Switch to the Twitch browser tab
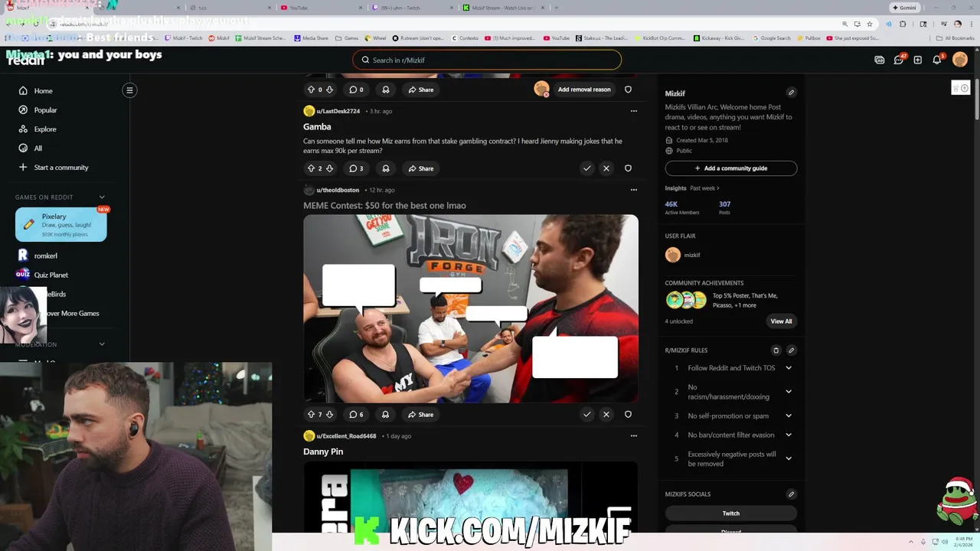980x551 pixels. click(x=412, y=8)
